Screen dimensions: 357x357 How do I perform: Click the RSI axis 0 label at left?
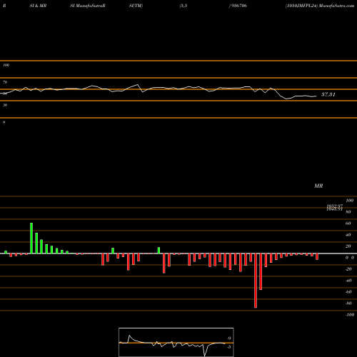tap(4, 122)
